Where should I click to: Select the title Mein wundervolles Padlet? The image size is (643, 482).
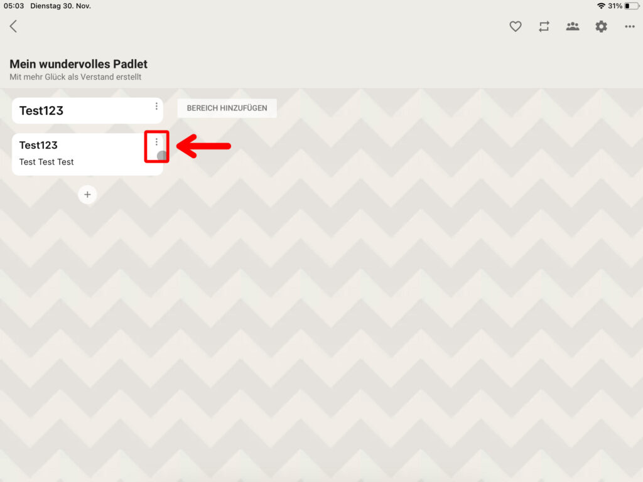(78, 64)
